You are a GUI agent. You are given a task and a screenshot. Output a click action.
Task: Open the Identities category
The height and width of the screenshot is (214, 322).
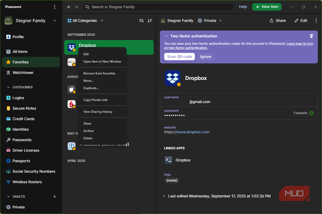pos(31,129)
